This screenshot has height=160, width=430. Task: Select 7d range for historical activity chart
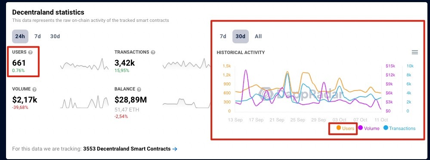pyautogui.click(x=223, y=36)
